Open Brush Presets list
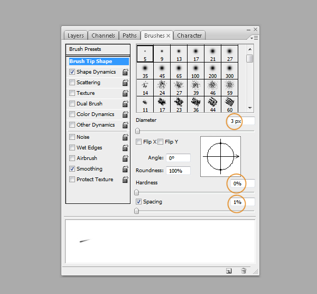The image size is (317, 294). [x=98, y=49]
